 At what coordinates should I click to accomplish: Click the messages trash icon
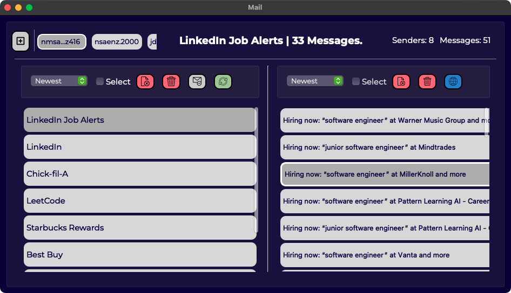click(x=427, y=81)
